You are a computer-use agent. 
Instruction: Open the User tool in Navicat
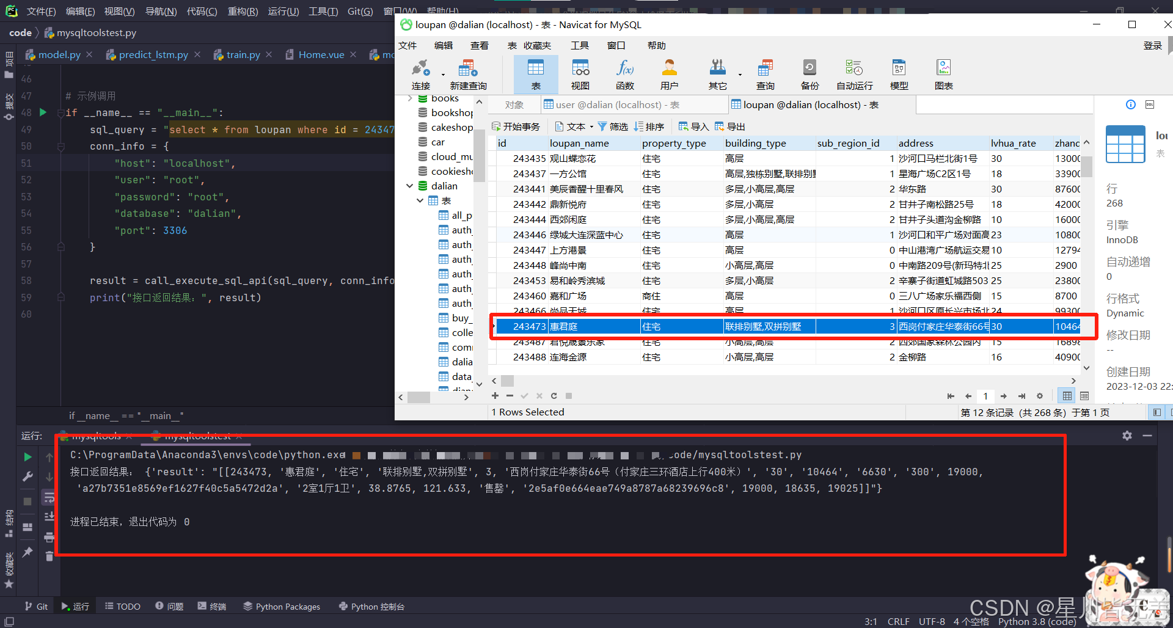tap(670, 75)
